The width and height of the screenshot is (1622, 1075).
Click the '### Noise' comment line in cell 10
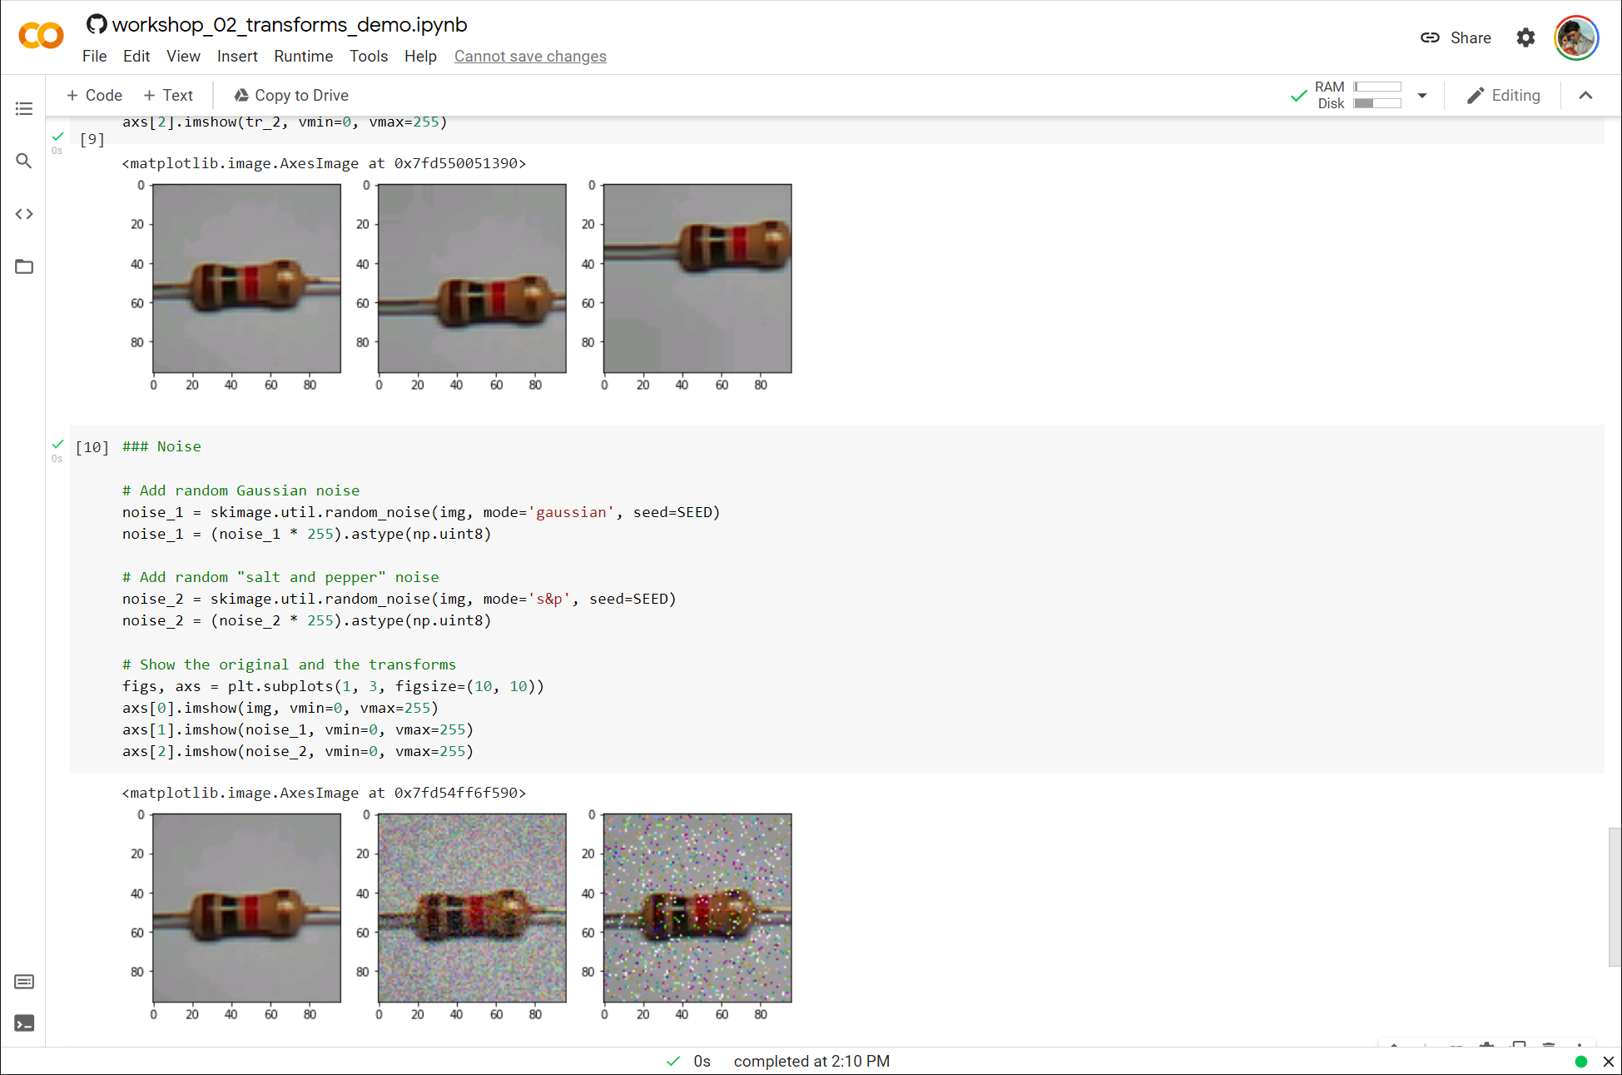pyautogui.click(x=161, y=446)
